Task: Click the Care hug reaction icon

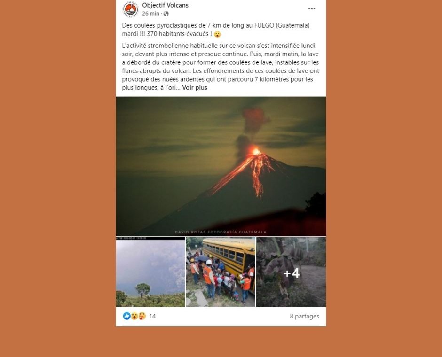Action: tap(142, 316)
